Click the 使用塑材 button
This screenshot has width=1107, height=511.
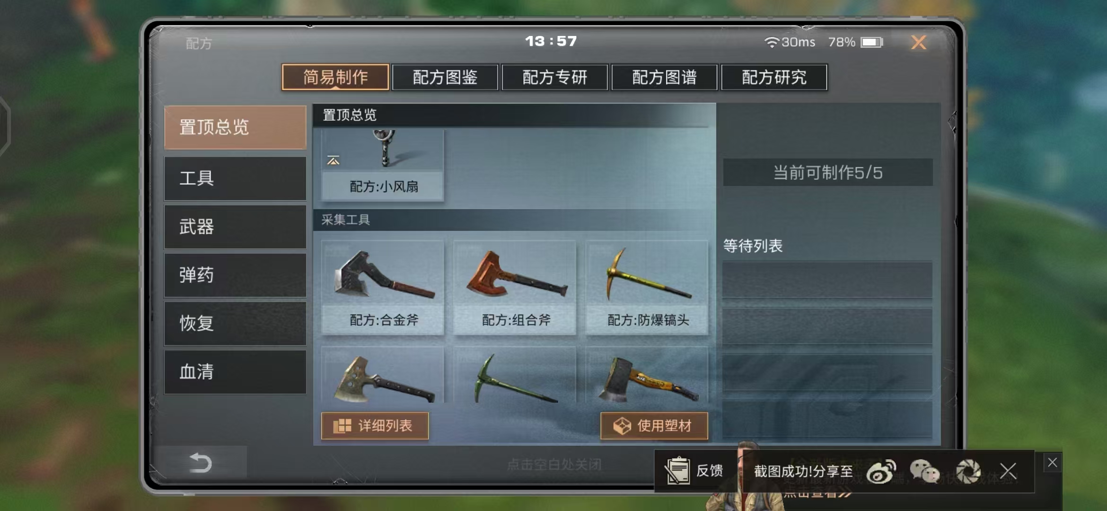coord(654,426)
